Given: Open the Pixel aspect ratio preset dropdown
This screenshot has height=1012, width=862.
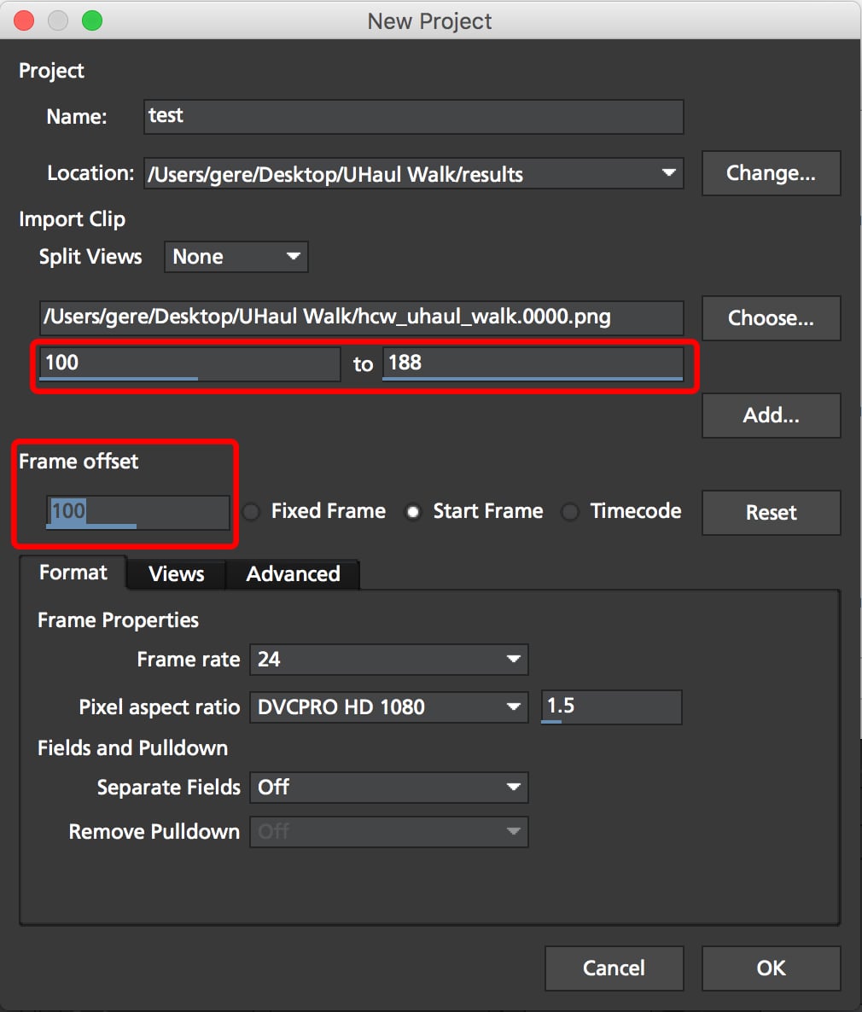Looking at the screenshot, I should point(388,707).
